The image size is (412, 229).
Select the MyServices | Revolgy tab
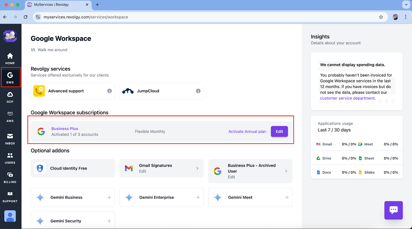click(58, 5)
